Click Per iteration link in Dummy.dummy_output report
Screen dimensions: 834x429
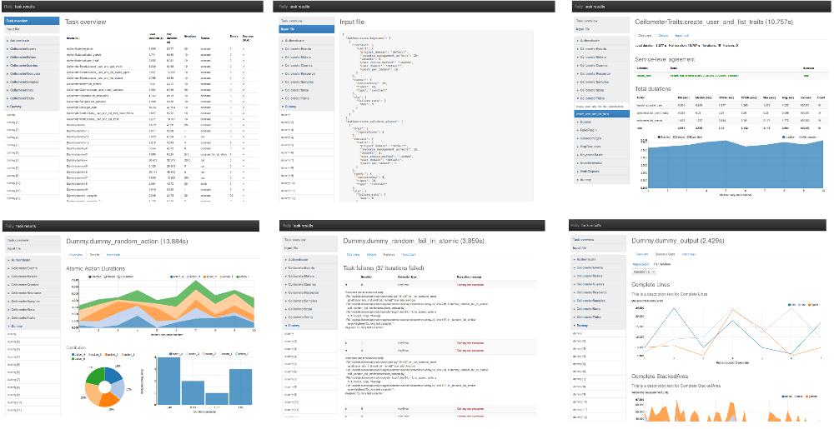[x=661, y=262]
